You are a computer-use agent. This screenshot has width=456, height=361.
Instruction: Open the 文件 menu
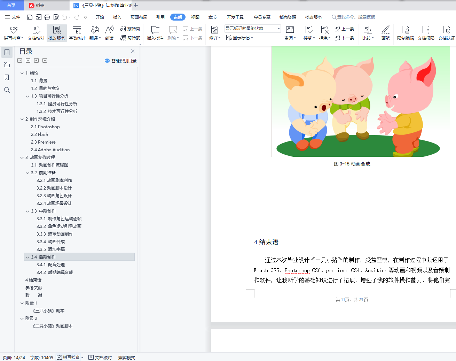click(13, 17)
